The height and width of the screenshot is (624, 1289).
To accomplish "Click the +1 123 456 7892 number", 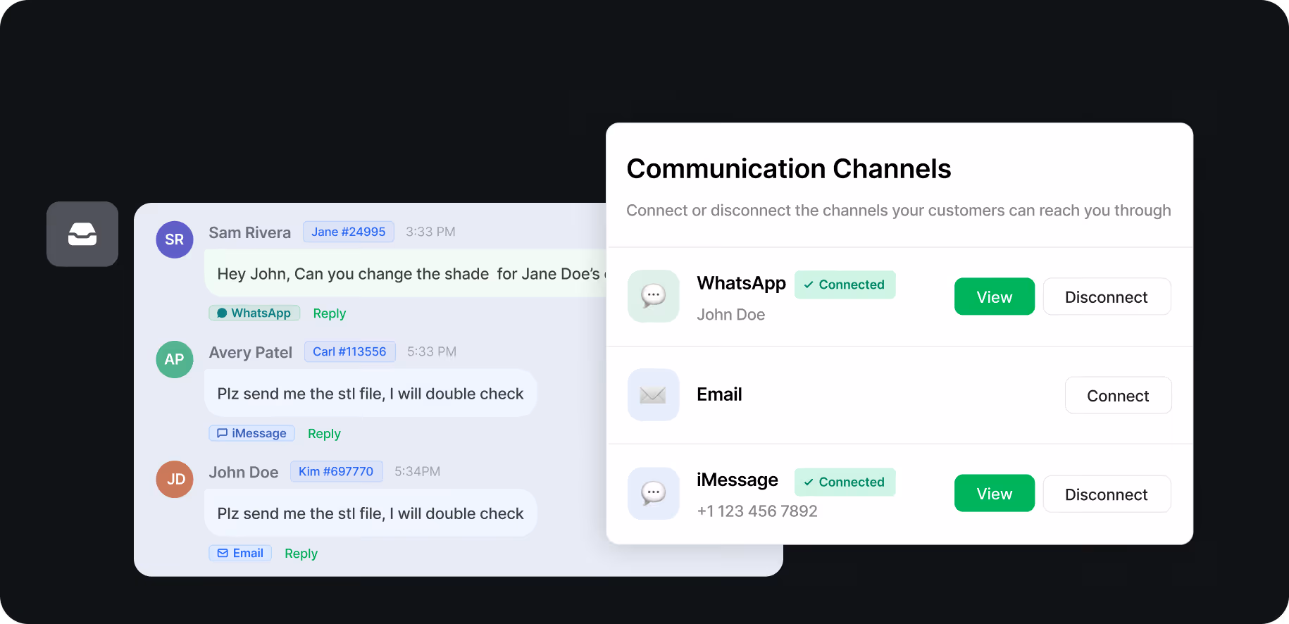I will 757,511.
